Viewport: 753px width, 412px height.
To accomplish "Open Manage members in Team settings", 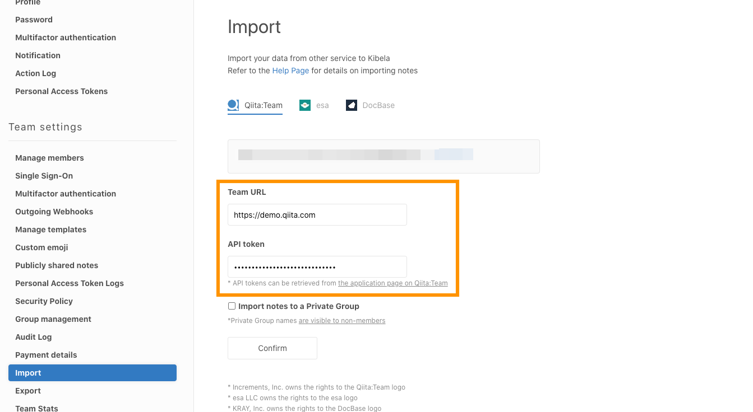I will [49, 158].
